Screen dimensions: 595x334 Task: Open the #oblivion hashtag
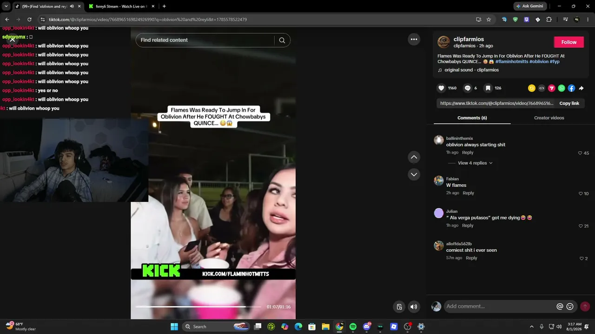click(539, 62)
